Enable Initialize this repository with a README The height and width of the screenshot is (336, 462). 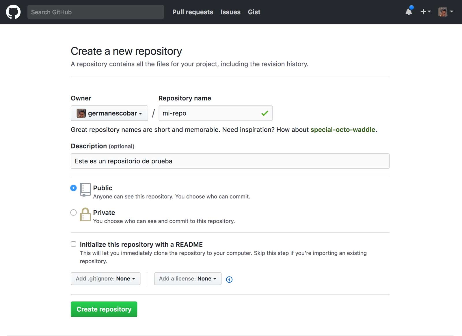point(74,244)
